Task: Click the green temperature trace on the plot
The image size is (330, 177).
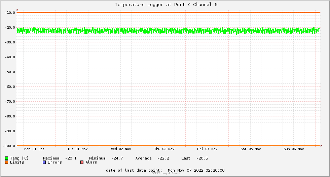Action: 169,31
